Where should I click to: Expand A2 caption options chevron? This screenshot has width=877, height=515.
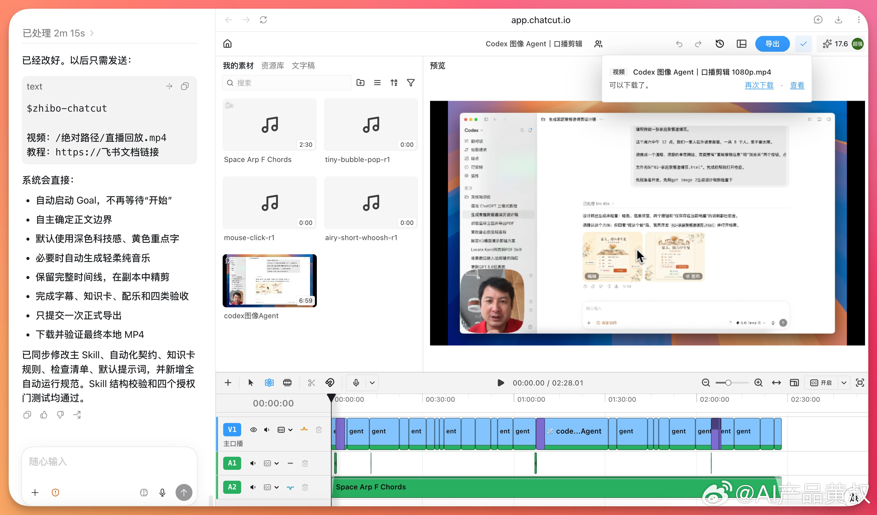pos(277,487)
